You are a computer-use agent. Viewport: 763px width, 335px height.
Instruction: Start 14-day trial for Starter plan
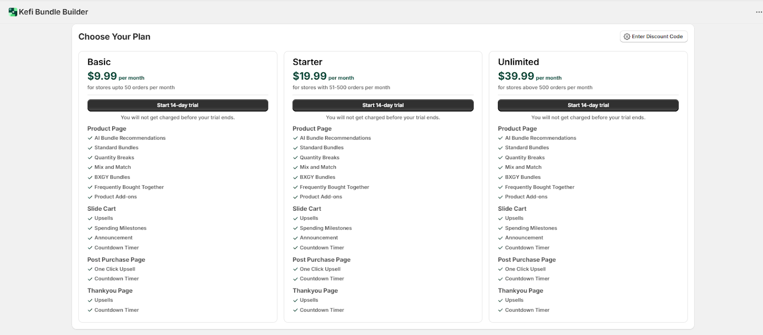(x=382, y=105)
